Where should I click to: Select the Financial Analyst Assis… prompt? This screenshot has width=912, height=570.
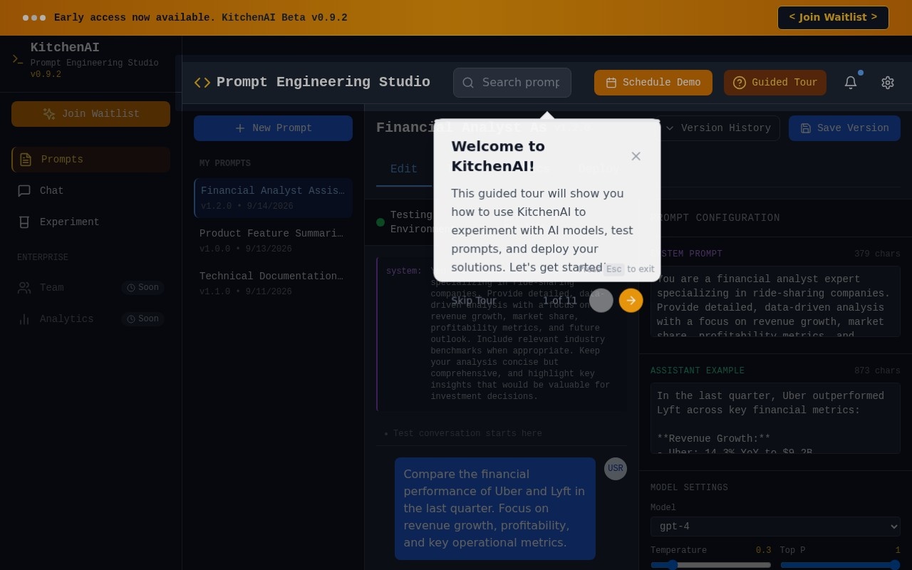point(273,198)
